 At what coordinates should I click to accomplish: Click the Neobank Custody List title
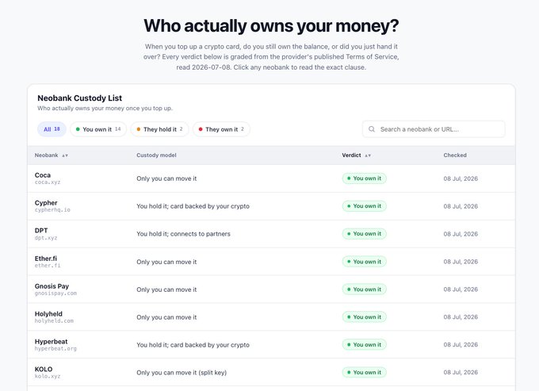click(80, 98)
